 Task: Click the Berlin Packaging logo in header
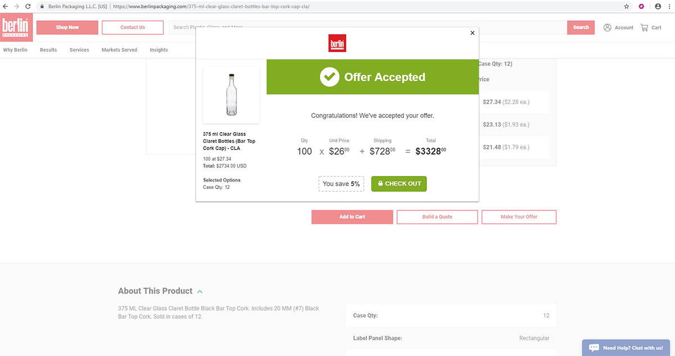coord(16,28)
